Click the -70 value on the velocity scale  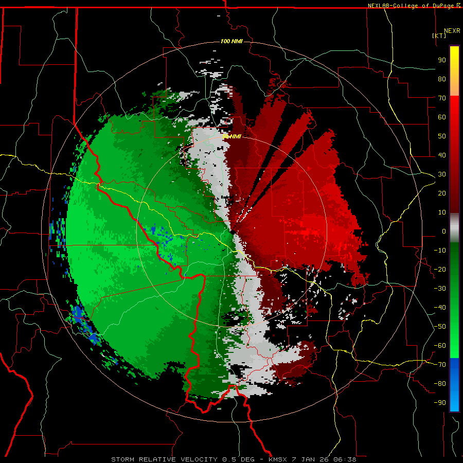[440, 365]
